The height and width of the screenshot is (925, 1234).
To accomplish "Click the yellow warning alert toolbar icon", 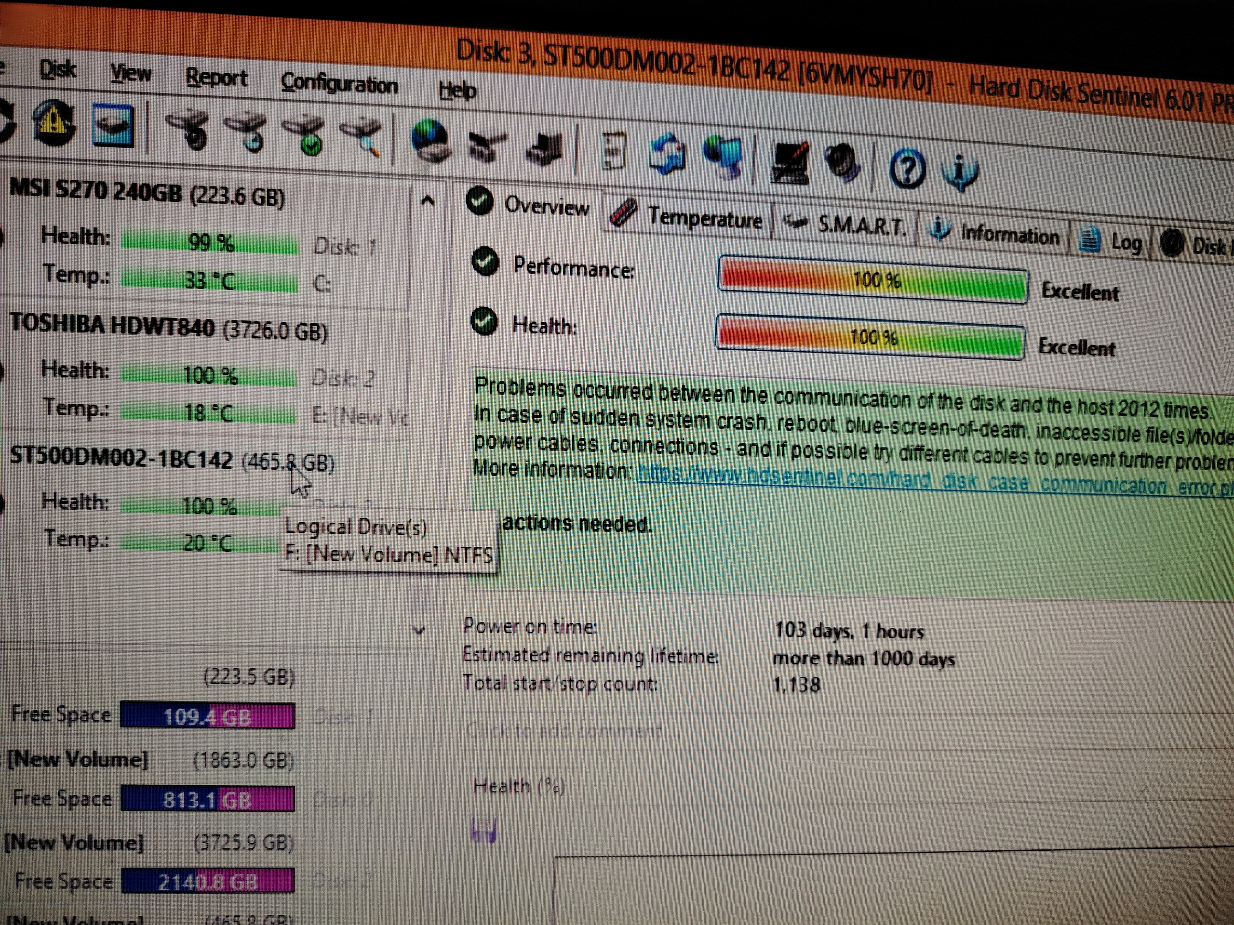I will 53,123.
